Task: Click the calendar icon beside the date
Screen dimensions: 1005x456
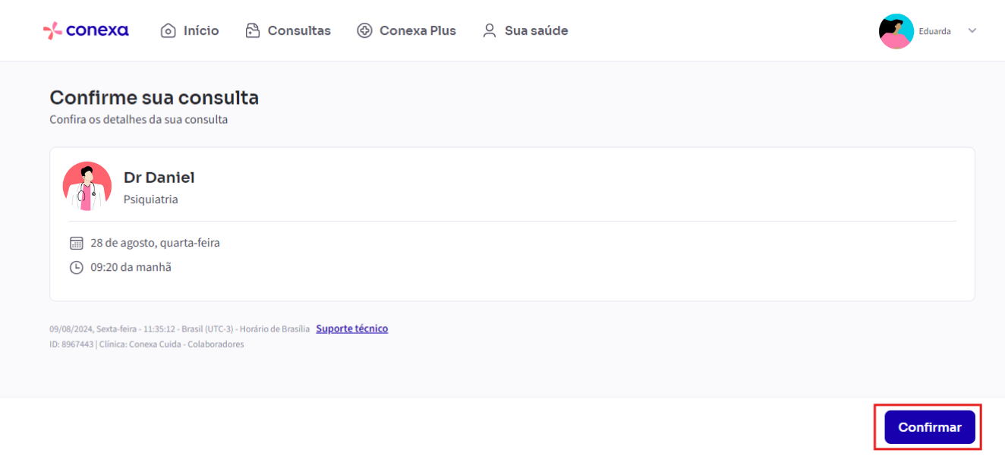Action: pyautogui.click(x=76, y=243)
